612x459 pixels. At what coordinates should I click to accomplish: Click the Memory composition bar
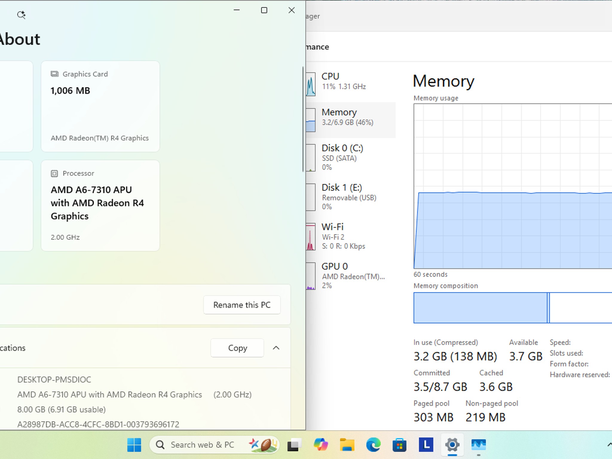click(513, 308)
